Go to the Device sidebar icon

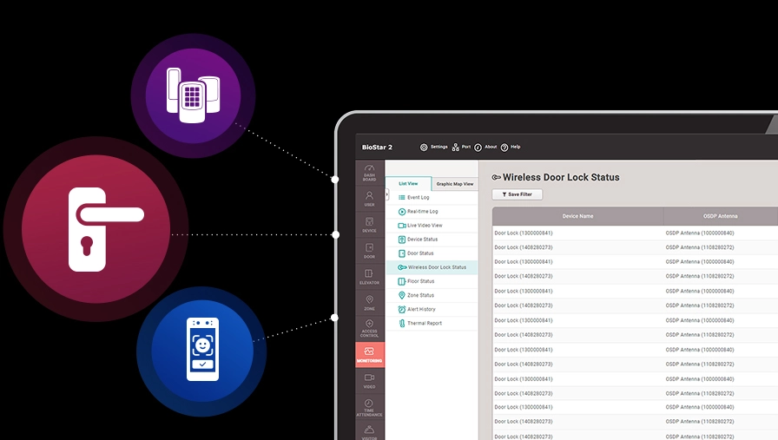(369, 224)
